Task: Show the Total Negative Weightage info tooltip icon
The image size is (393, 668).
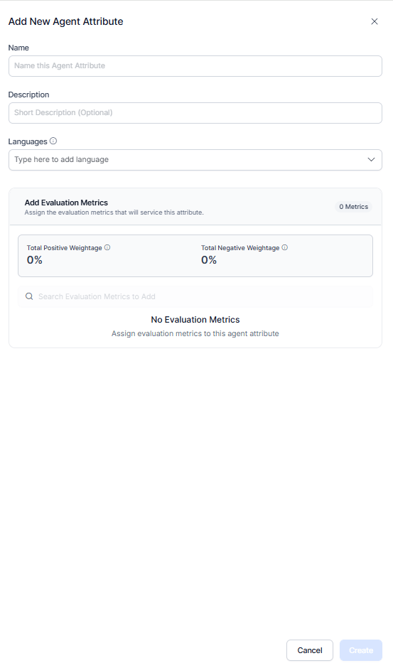Action: coord(285,247)
